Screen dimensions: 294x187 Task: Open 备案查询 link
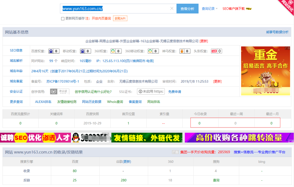[x=135, y=102]
